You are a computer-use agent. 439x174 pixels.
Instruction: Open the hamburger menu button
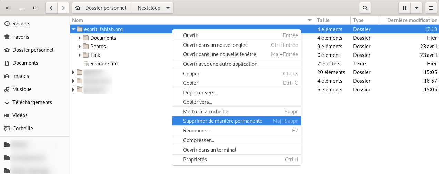(x=431, y=8)
